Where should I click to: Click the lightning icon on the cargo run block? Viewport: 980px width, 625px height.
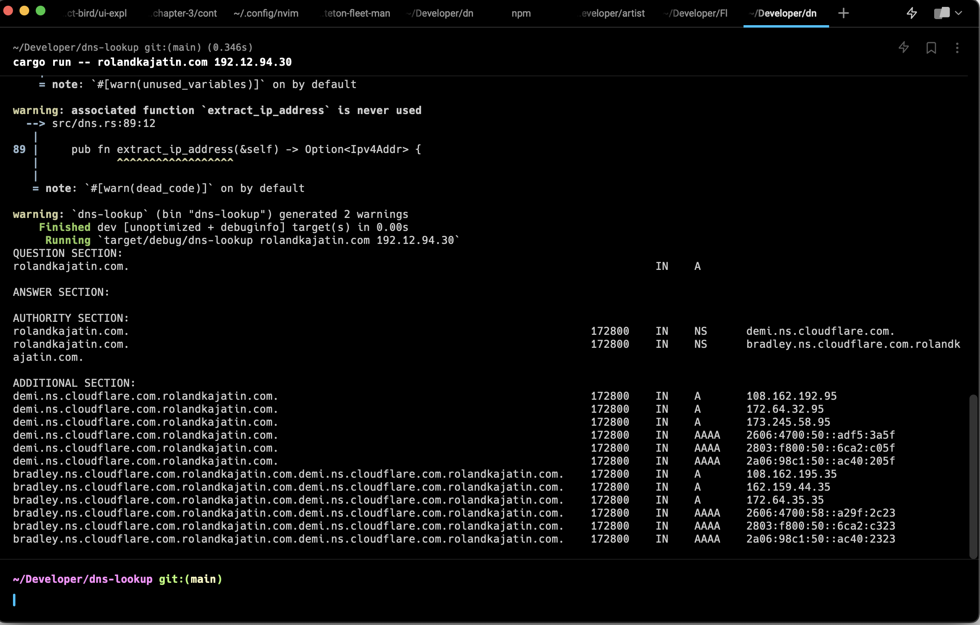pos(903,47)
